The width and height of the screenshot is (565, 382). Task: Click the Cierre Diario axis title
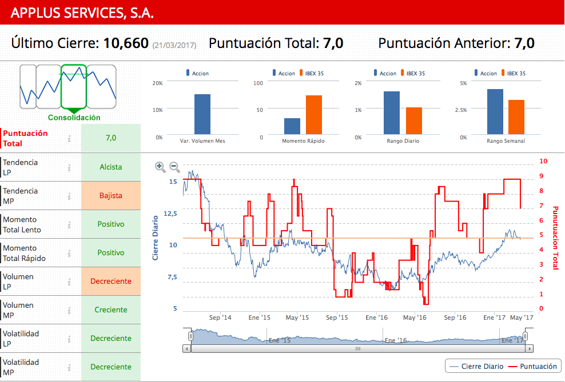(156, 238)
